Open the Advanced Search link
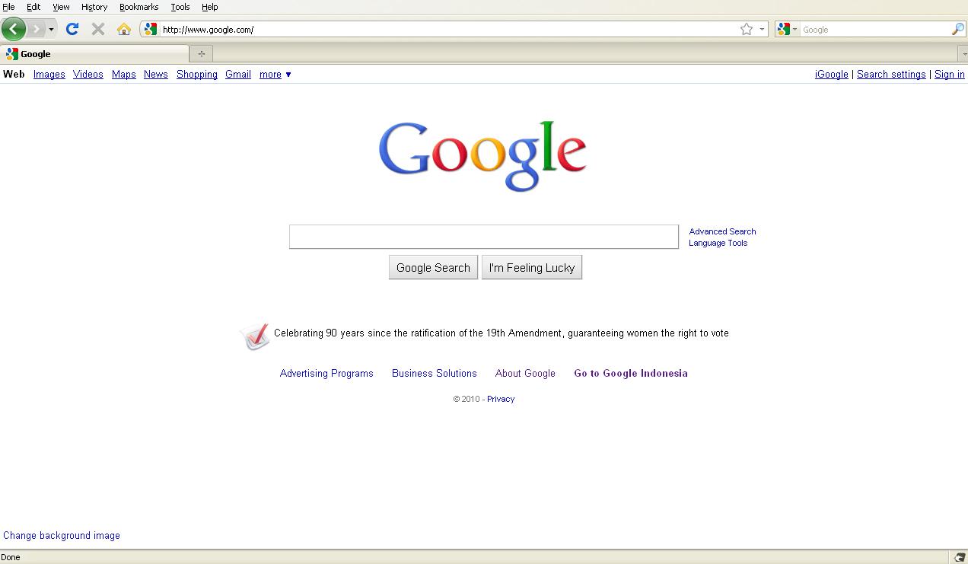968x564 pixels. pos(722,231)
